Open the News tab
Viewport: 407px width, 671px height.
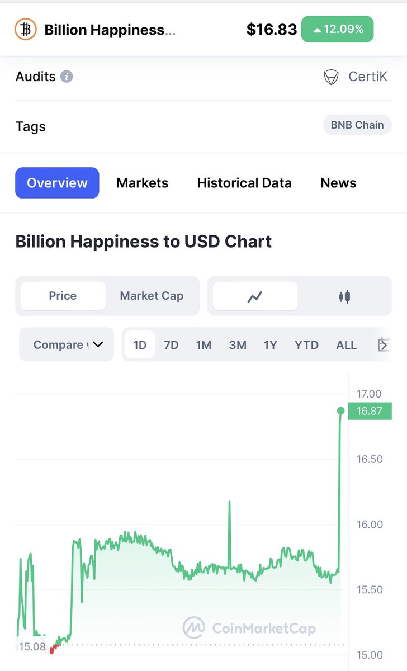pyautogui.click(x=338, y=183)
